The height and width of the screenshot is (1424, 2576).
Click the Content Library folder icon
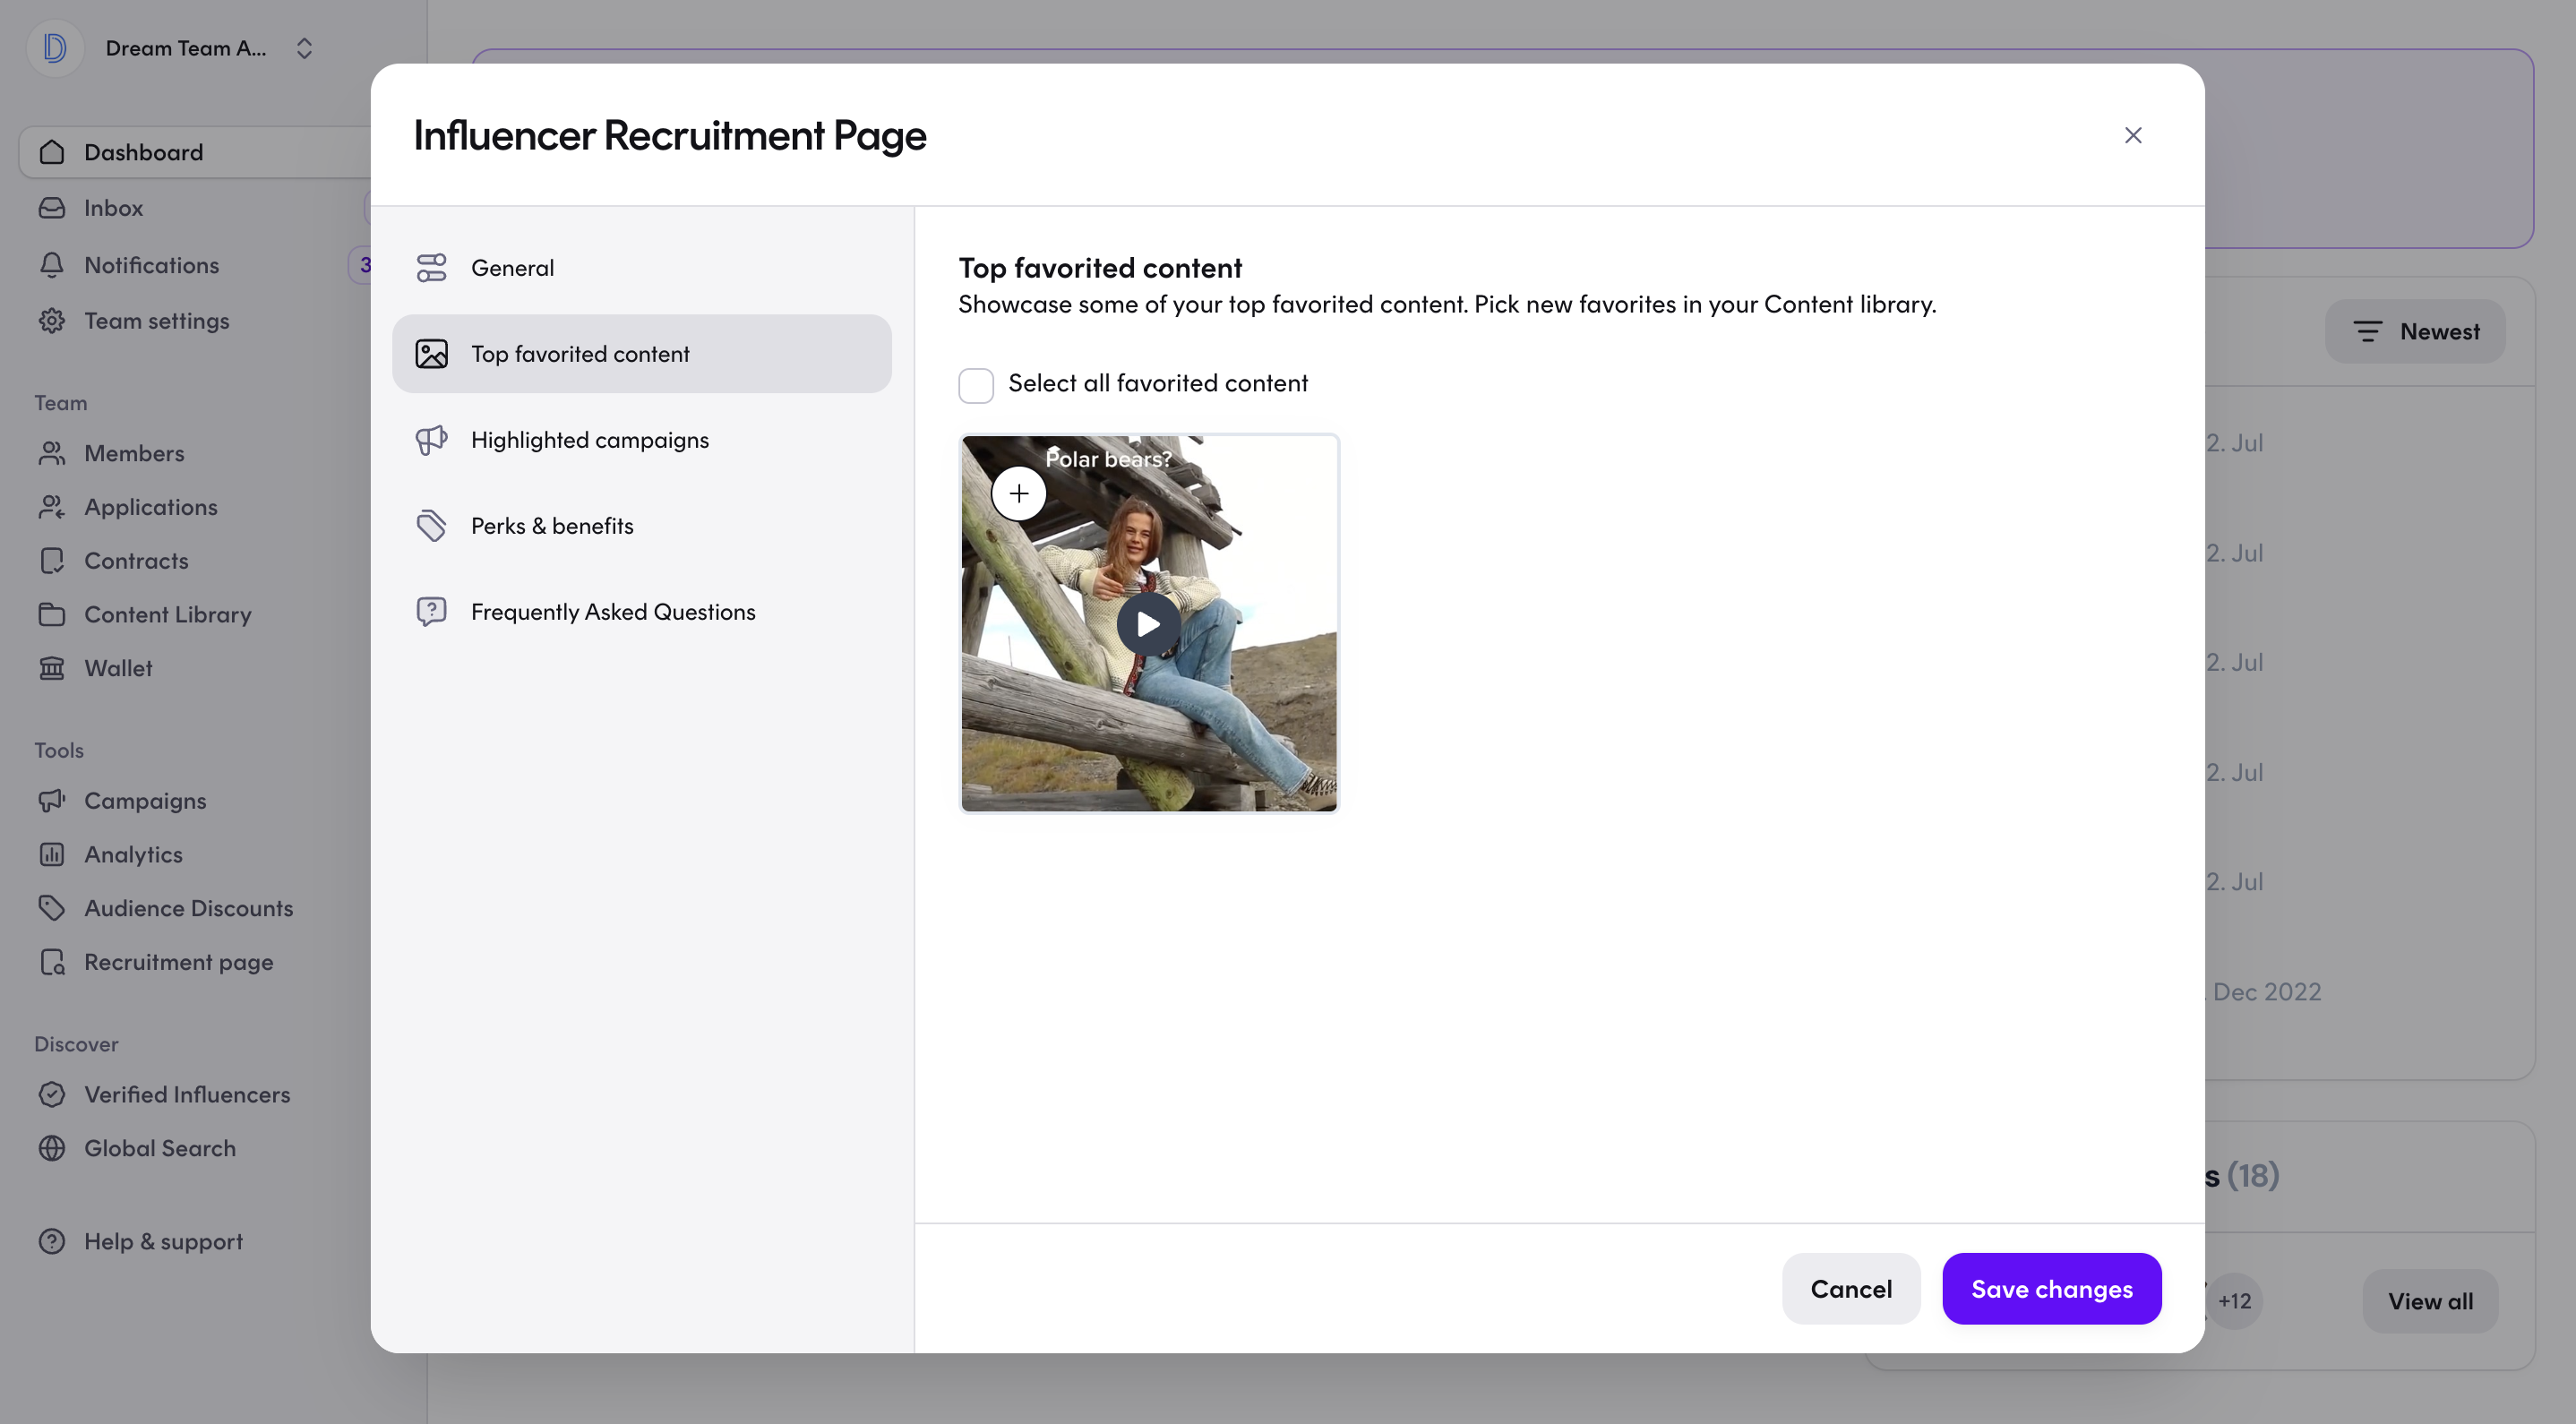(52, 614)
